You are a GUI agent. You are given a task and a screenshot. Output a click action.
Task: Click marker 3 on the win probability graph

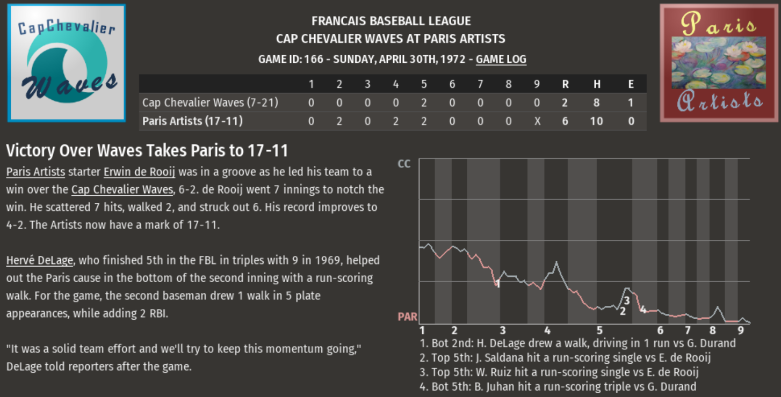click(x=626, y=300)
